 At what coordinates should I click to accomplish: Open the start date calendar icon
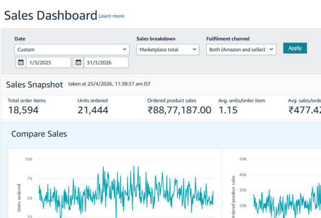[x=21, y=63]
